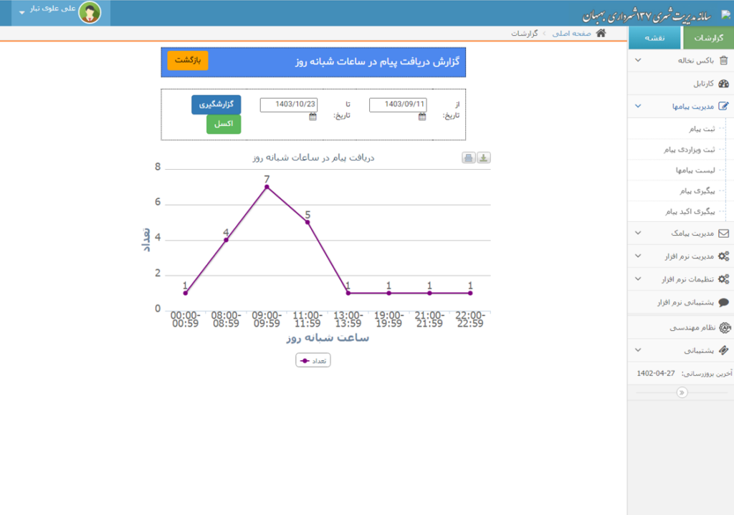Click the start date input field

398,105
